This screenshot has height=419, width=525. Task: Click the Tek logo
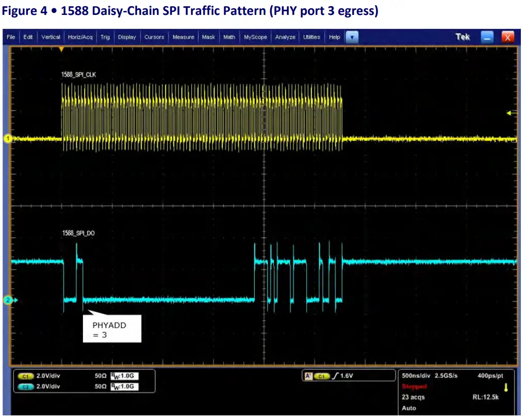tap(463, 37)
